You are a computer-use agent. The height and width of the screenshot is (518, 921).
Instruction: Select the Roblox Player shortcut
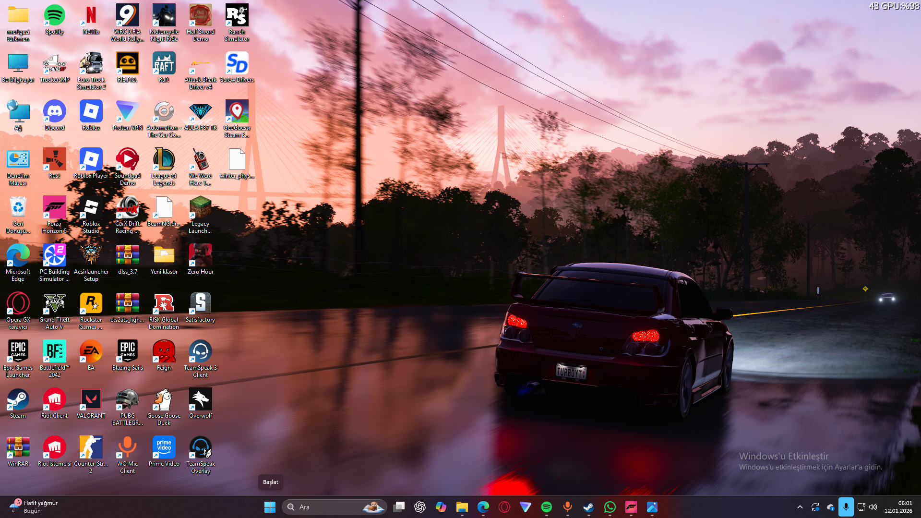click(91, 164)
